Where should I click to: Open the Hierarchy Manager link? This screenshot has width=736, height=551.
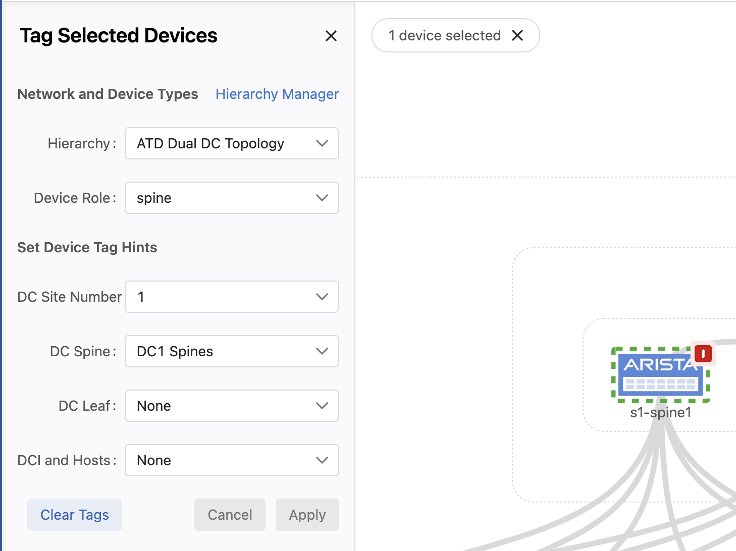click(x=277, y=94)
